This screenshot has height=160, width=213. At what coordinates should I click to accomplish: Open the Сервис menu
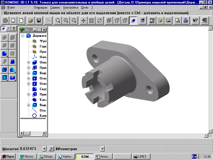55,7
